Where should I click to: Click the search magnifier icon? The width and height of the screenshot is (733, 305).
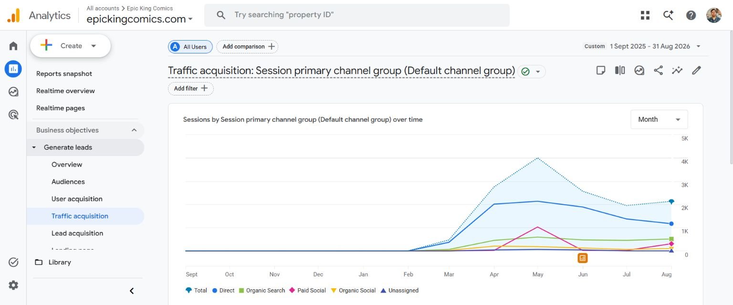tap(221, 15)
